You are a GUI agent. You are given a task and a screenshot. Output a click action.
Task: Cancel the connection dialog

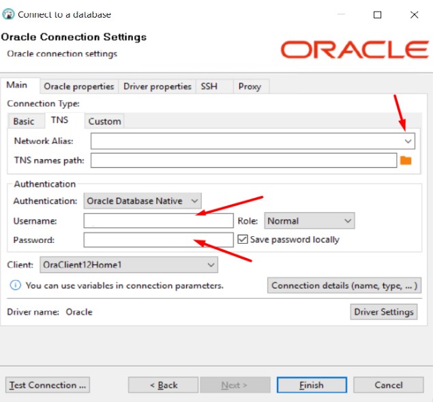click(x=388, y=385)
